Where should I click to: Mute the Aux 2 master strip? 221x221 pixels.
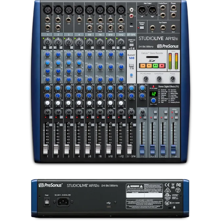(x=166, y=117)
